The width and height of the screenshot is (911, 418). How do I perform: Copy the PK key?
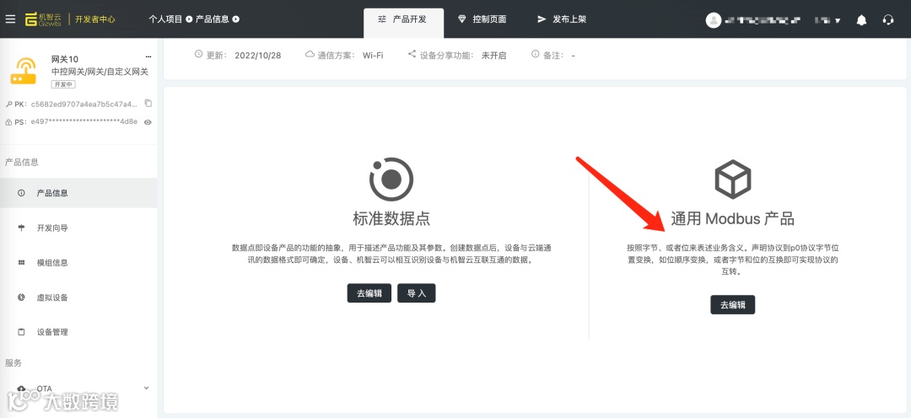(148, 104)
